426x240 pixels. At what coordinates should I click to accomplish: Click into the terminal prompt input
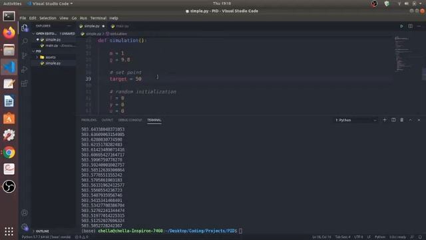coord(241,231)
